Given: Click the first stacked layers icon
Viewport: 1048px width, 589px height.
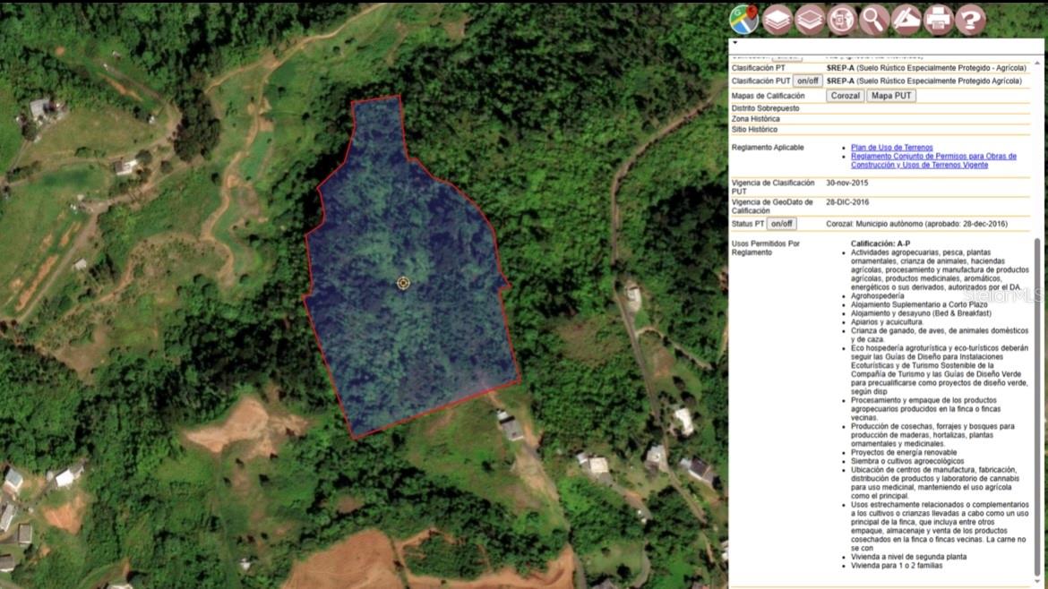Looking at the screenshot, I should (x=777, y=19).
